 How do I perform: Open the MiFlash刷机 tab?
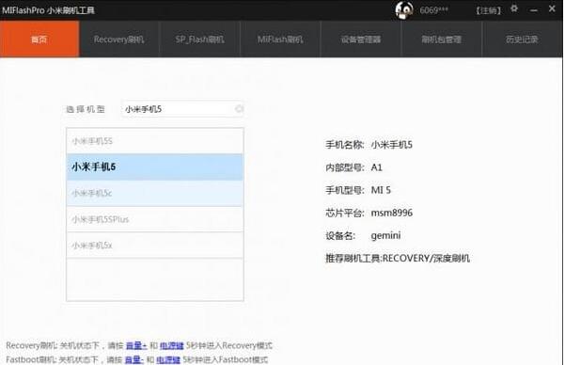pos(280,39)
